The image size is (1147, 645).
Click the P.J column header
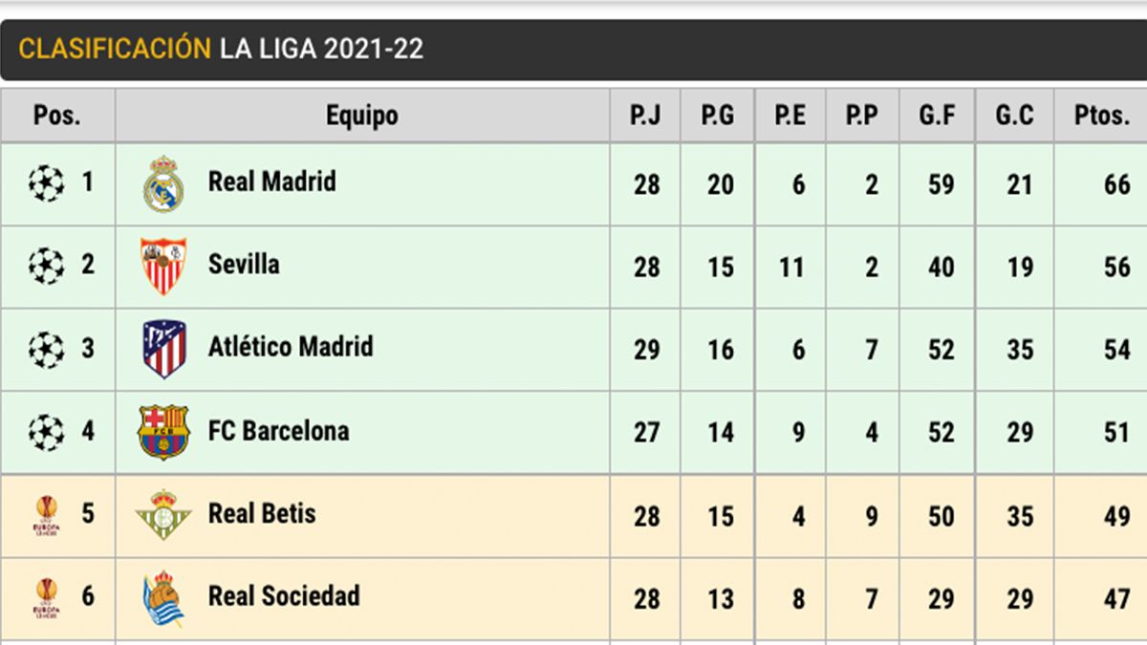645,116
